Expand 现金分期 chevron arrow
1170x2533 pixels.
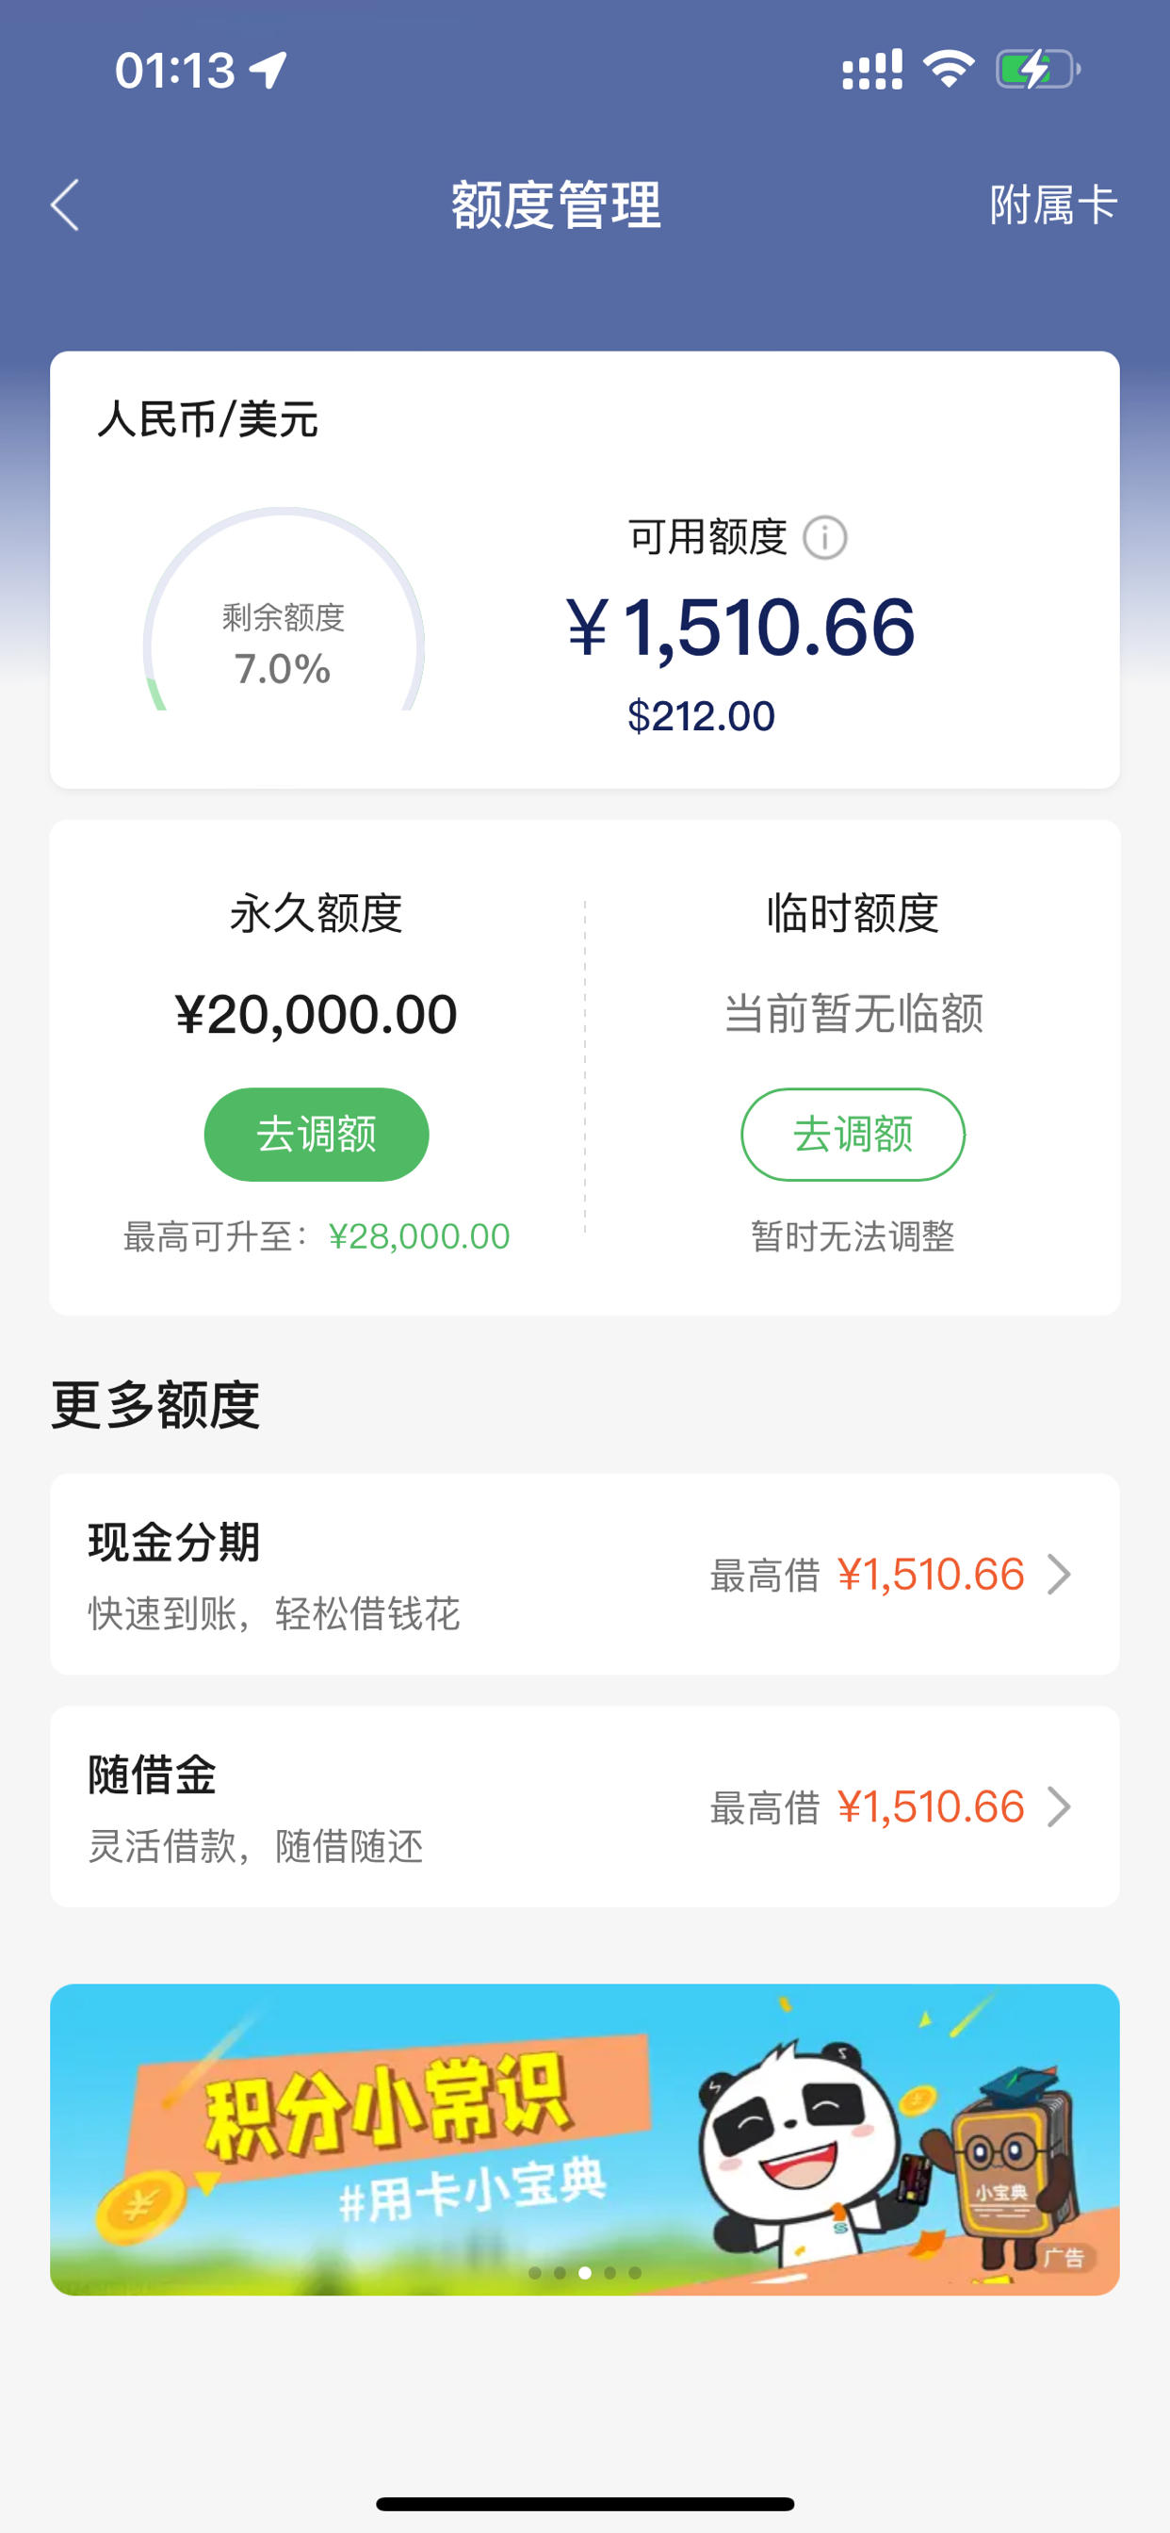pyautogui.click(x=1059, y=1575)
